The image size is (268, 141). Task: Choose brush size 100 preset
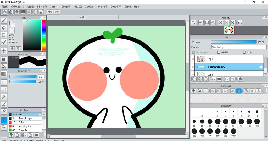point(249,122)
